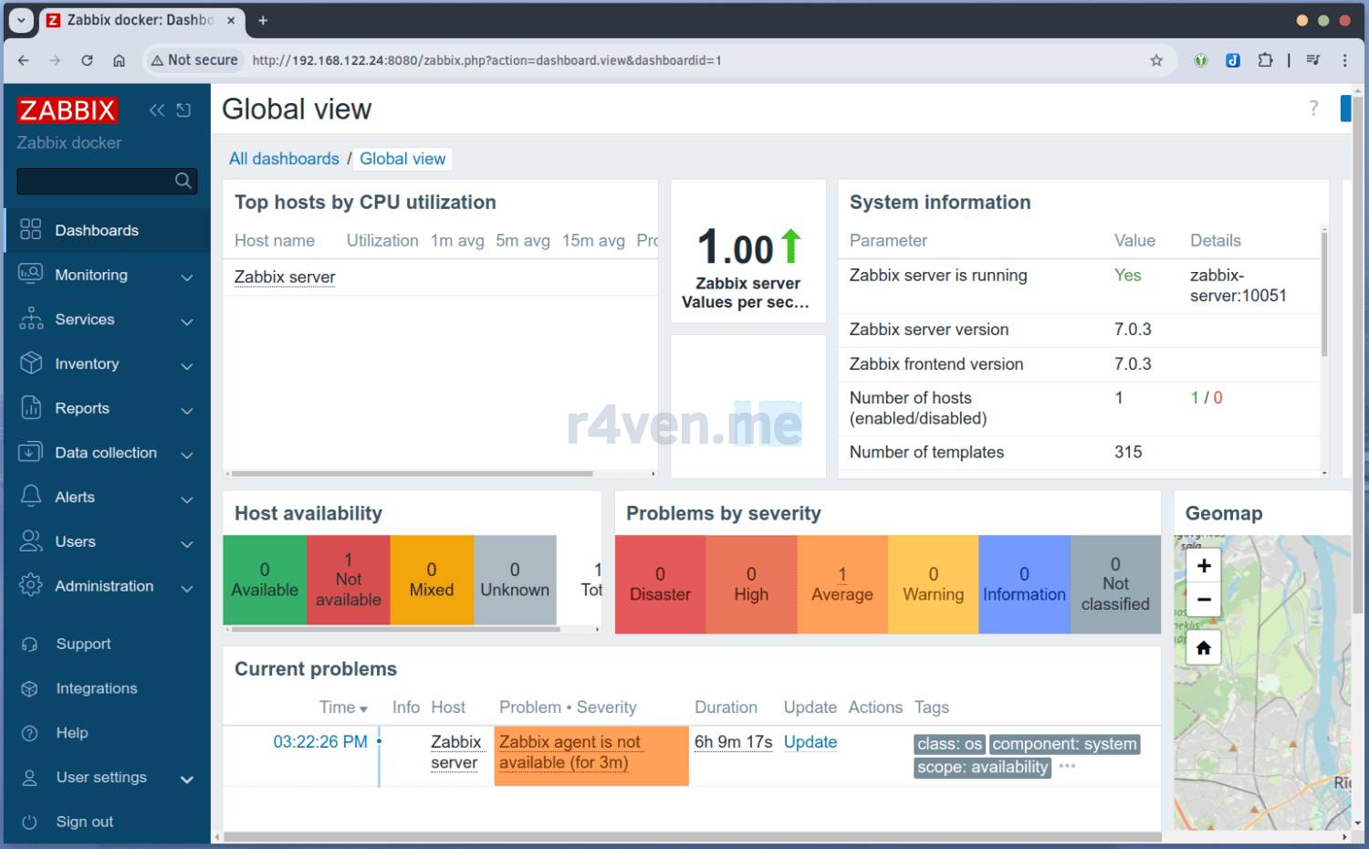Open All dashboards breadcrumb link

(x=284, y=159)
